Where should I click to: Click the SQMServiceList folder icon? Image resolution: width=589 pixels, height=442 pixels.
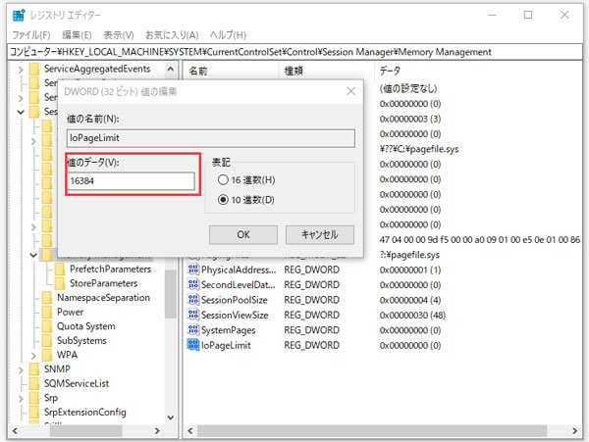[34, 383]
